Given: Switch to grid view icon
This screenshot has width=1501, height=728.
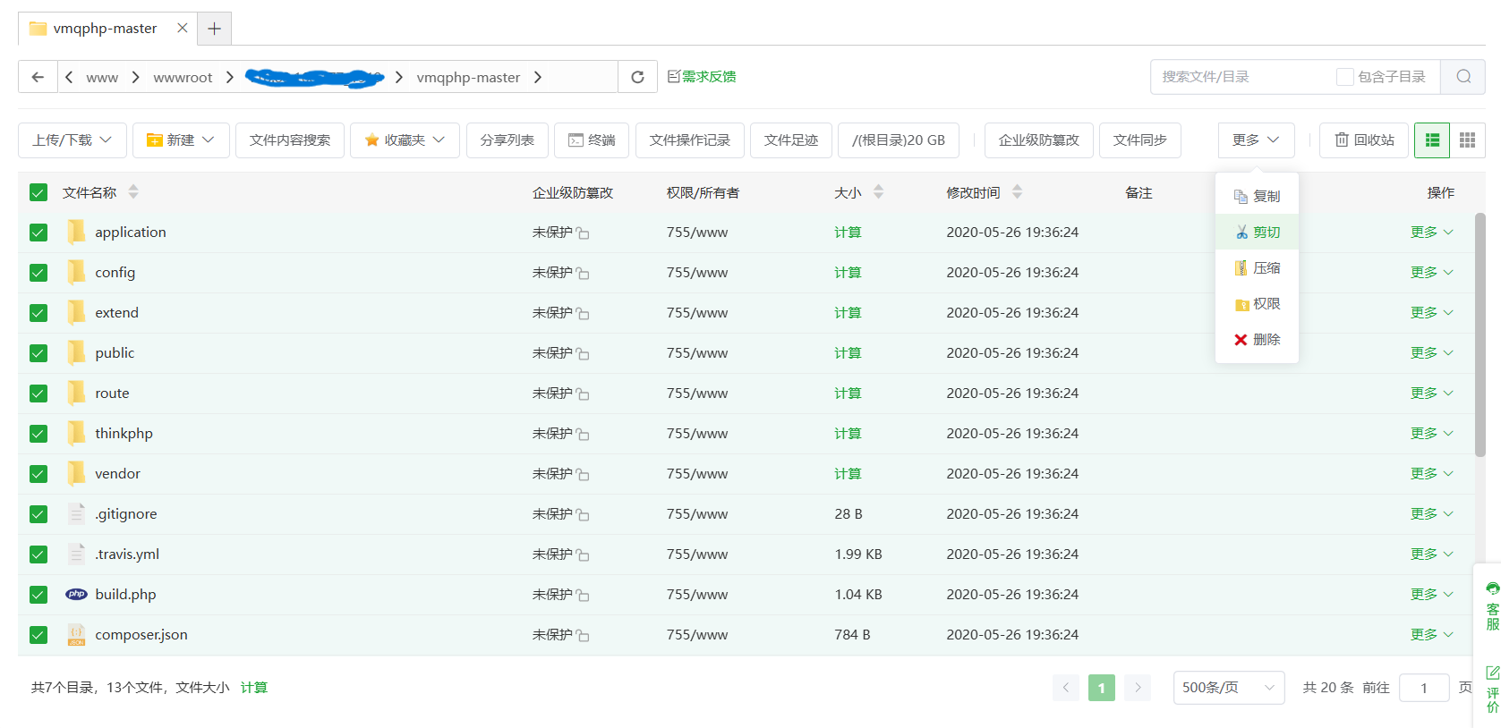Looking at the screenshot, I should 1467,140.
